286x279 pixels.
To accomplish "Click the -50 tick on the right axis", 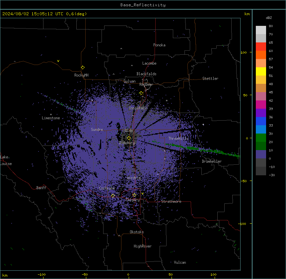I will 244,181.
